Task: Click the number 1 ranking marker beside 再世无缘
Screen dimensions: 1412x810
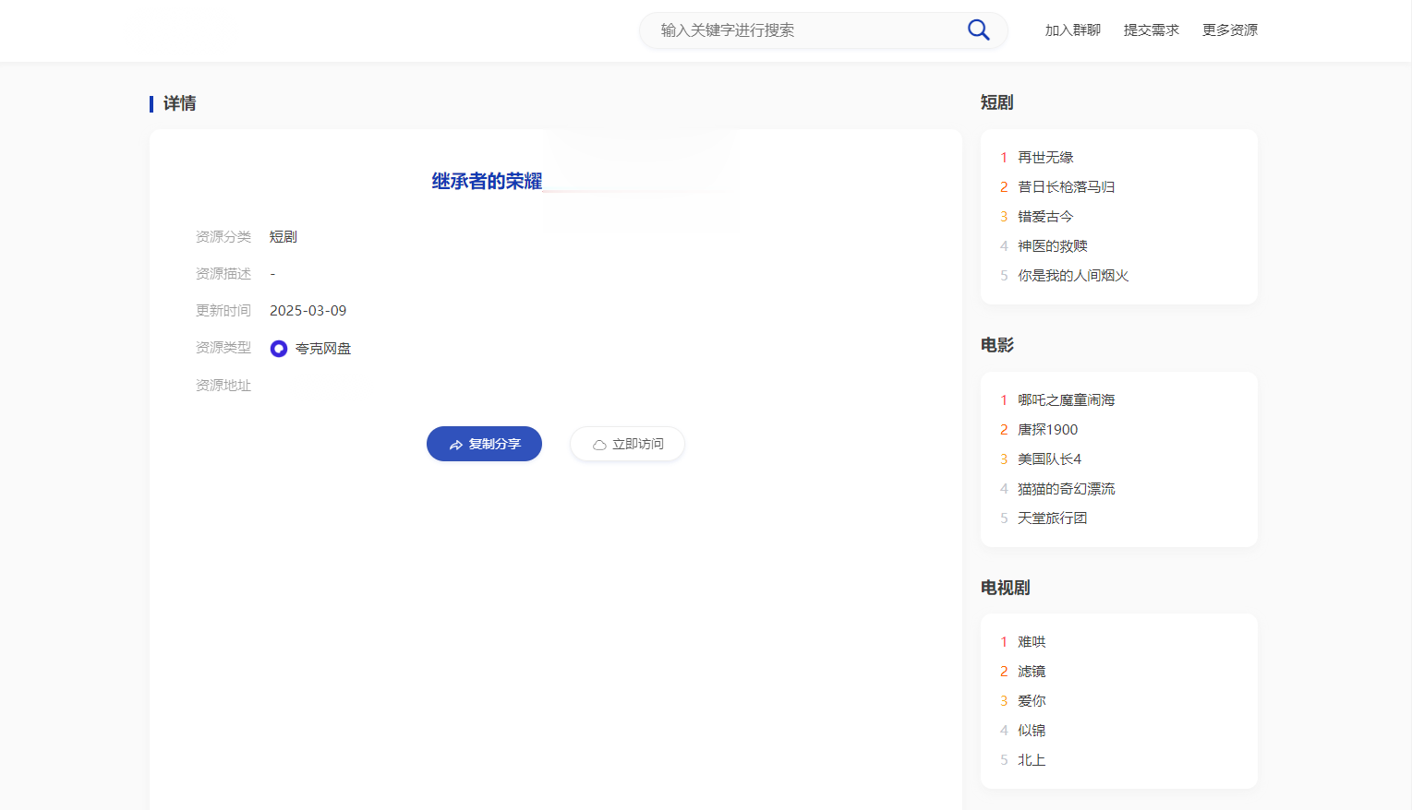Action: click(x=1003, y=157)
